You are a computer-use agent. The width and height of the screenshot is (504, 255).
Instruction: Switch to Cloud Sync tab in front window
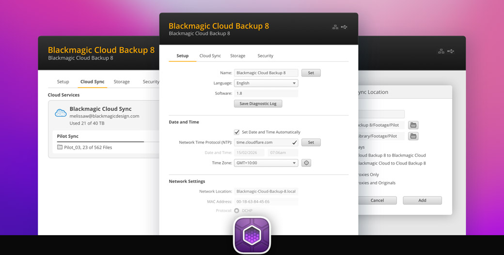tap(210, 56)
